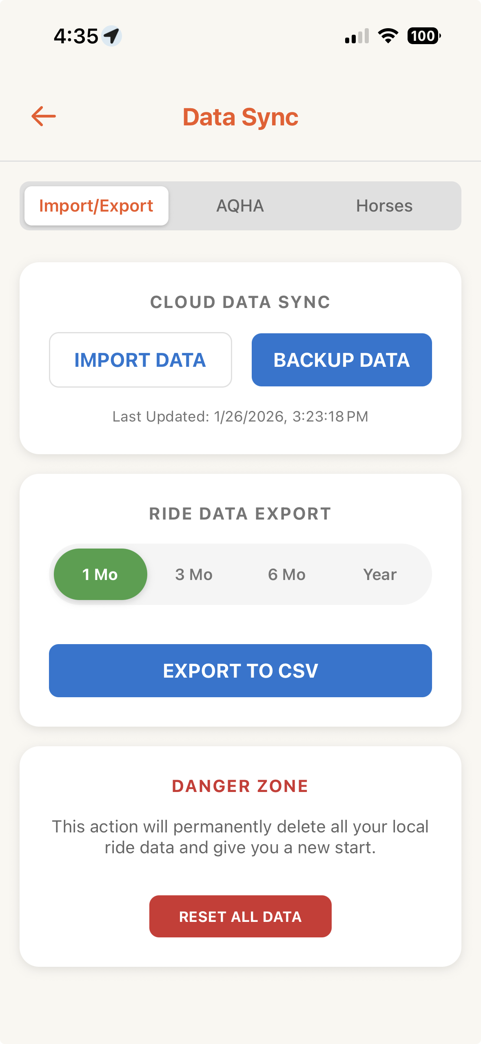Open the Horses tab

click(384, 205)
